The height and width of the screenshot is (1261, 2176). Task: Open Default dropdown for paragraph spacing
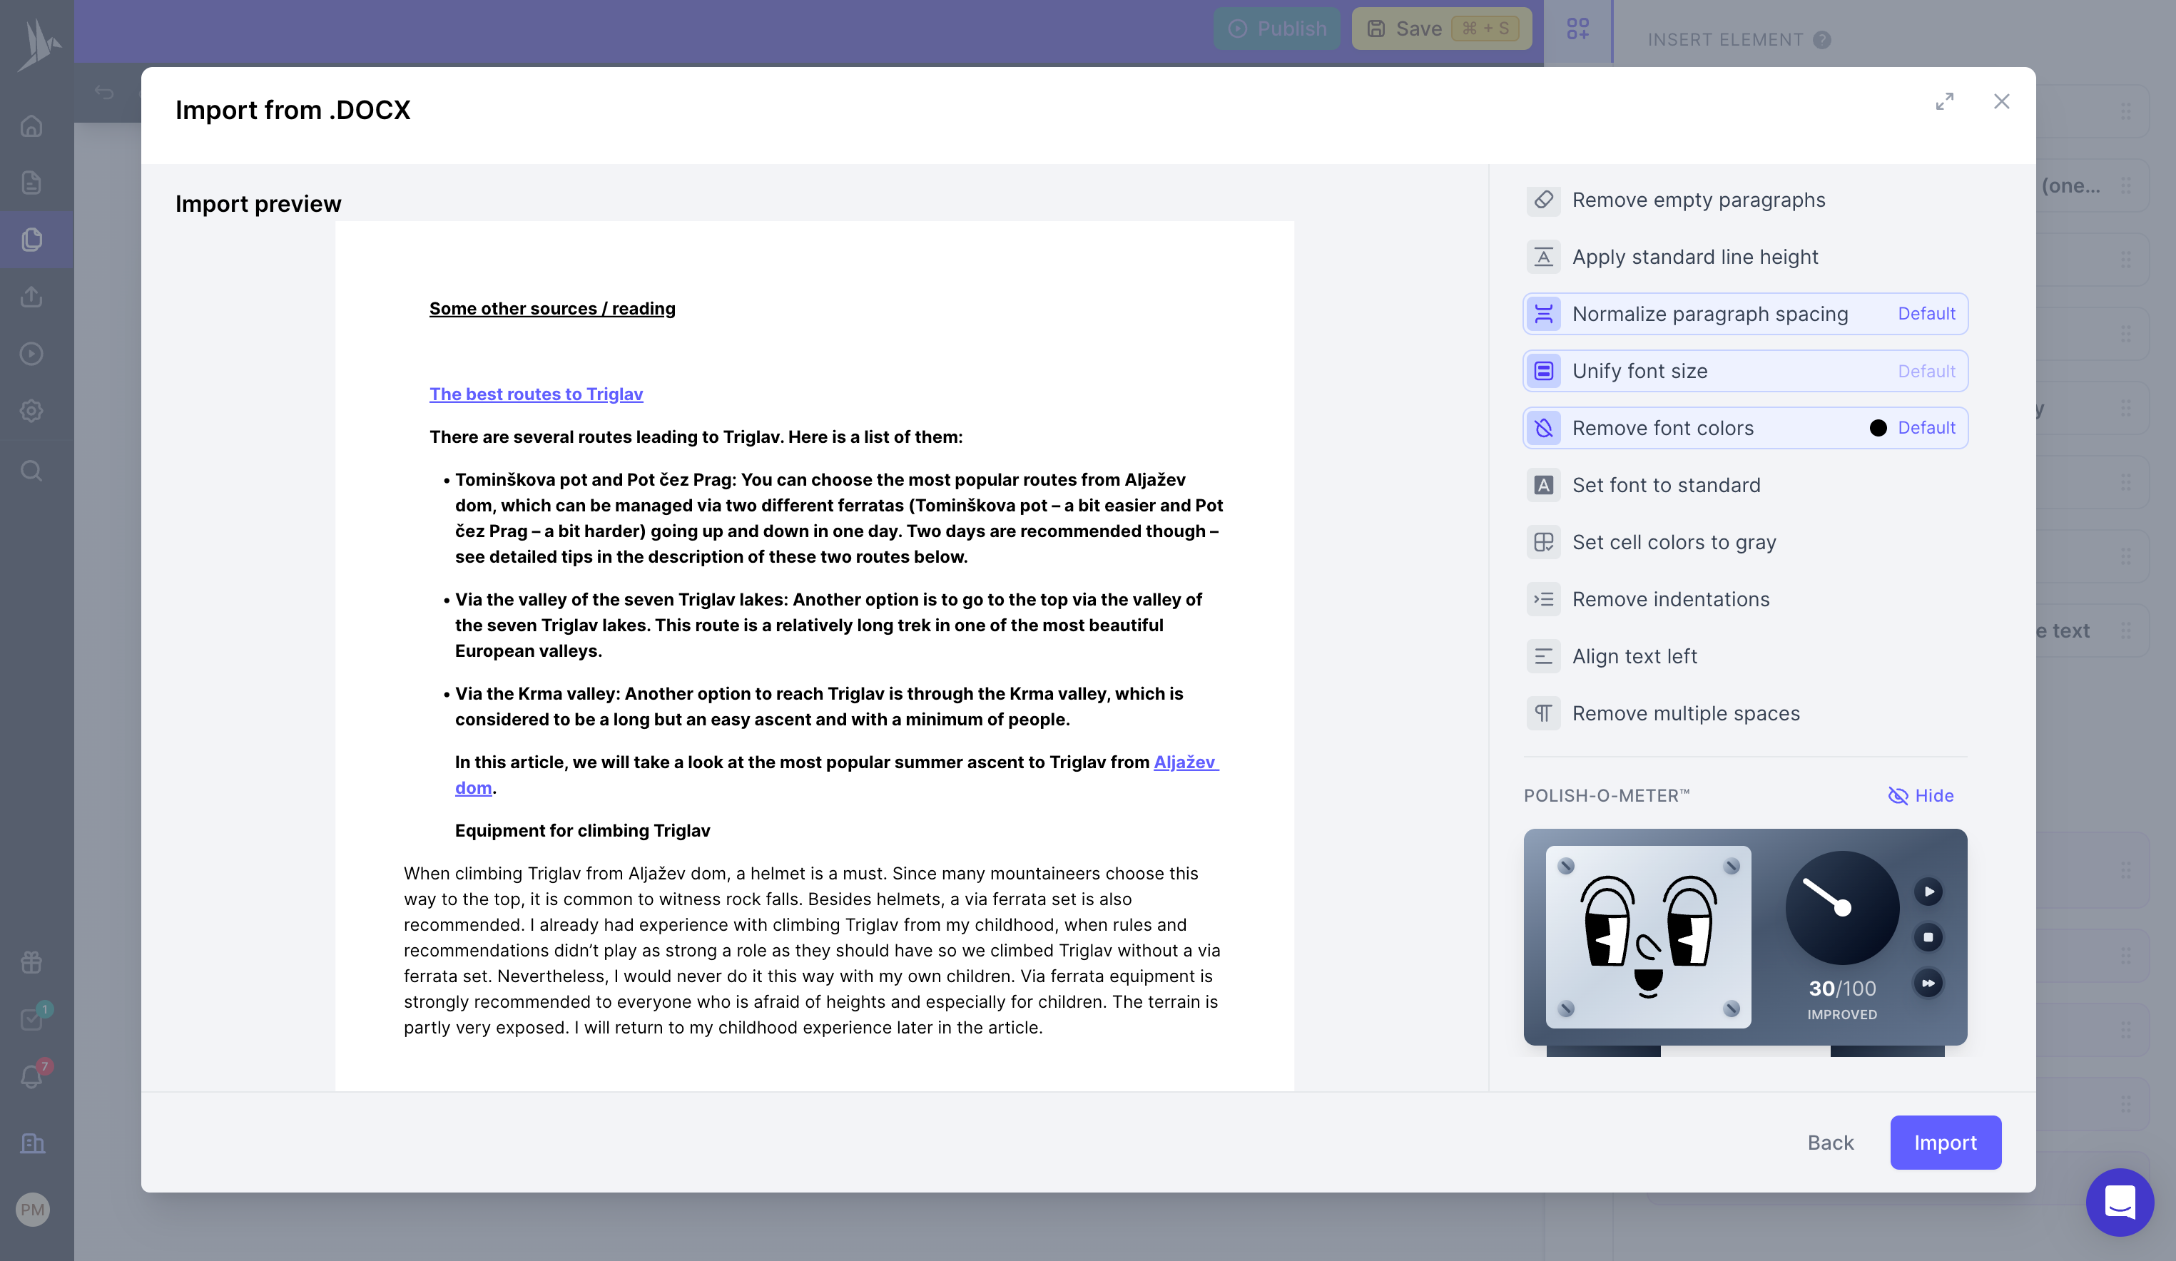click(x=1926, y=314)
